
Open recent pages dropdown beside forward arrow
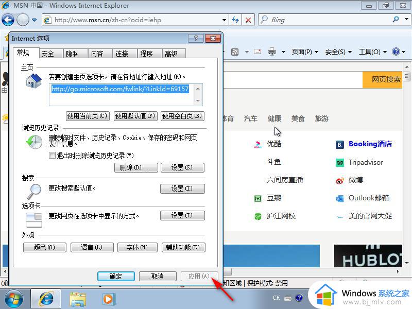pyautogui.click(x=34, y=20)
